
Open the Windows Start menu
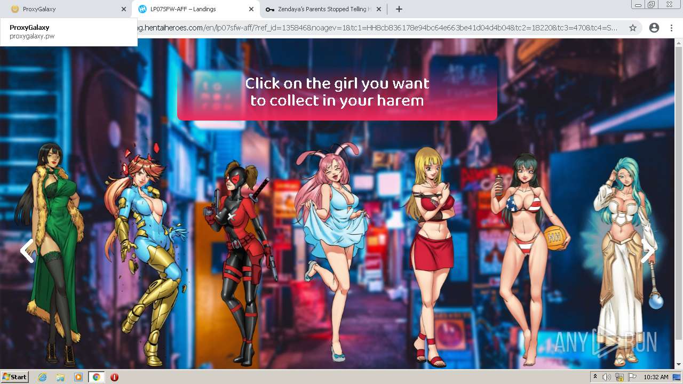[x=15, y=377]
